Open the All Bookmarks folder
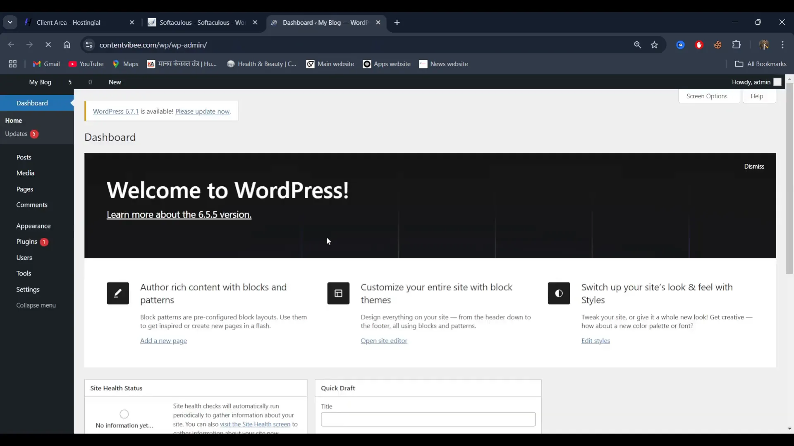 [x=761, y=64]
